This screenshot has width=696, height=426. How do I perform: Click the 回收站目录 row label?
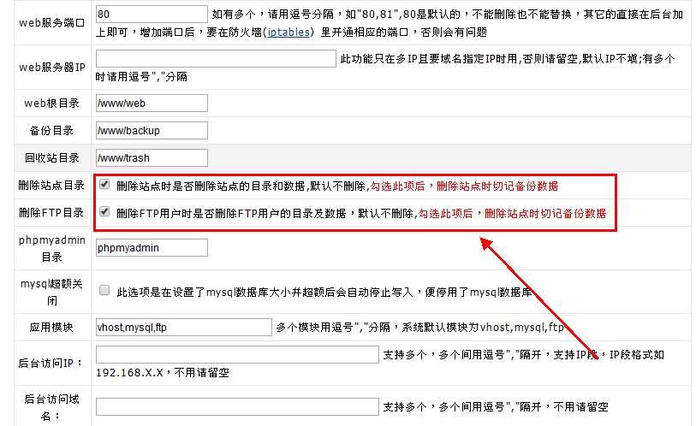[51, 158]
